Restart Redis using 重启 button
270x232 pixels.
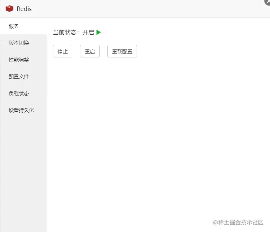click(90, 51)
